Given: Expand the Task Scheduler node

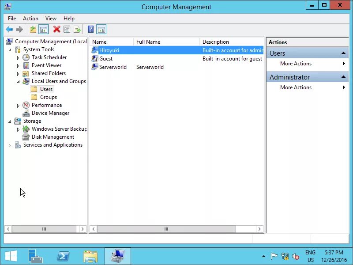Looking at the screenshot, I should pos(18,58).
